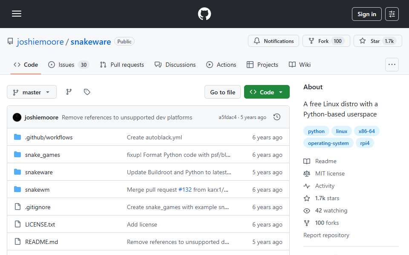Click the GitHub Octocat logo
The image size is (409, 255).
tap(204, 14)
